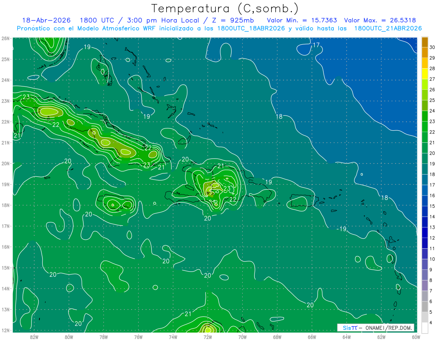
Task: Click the white swatch at the color bar bottom
Action: pyautogui.click(x=425, y=328)
